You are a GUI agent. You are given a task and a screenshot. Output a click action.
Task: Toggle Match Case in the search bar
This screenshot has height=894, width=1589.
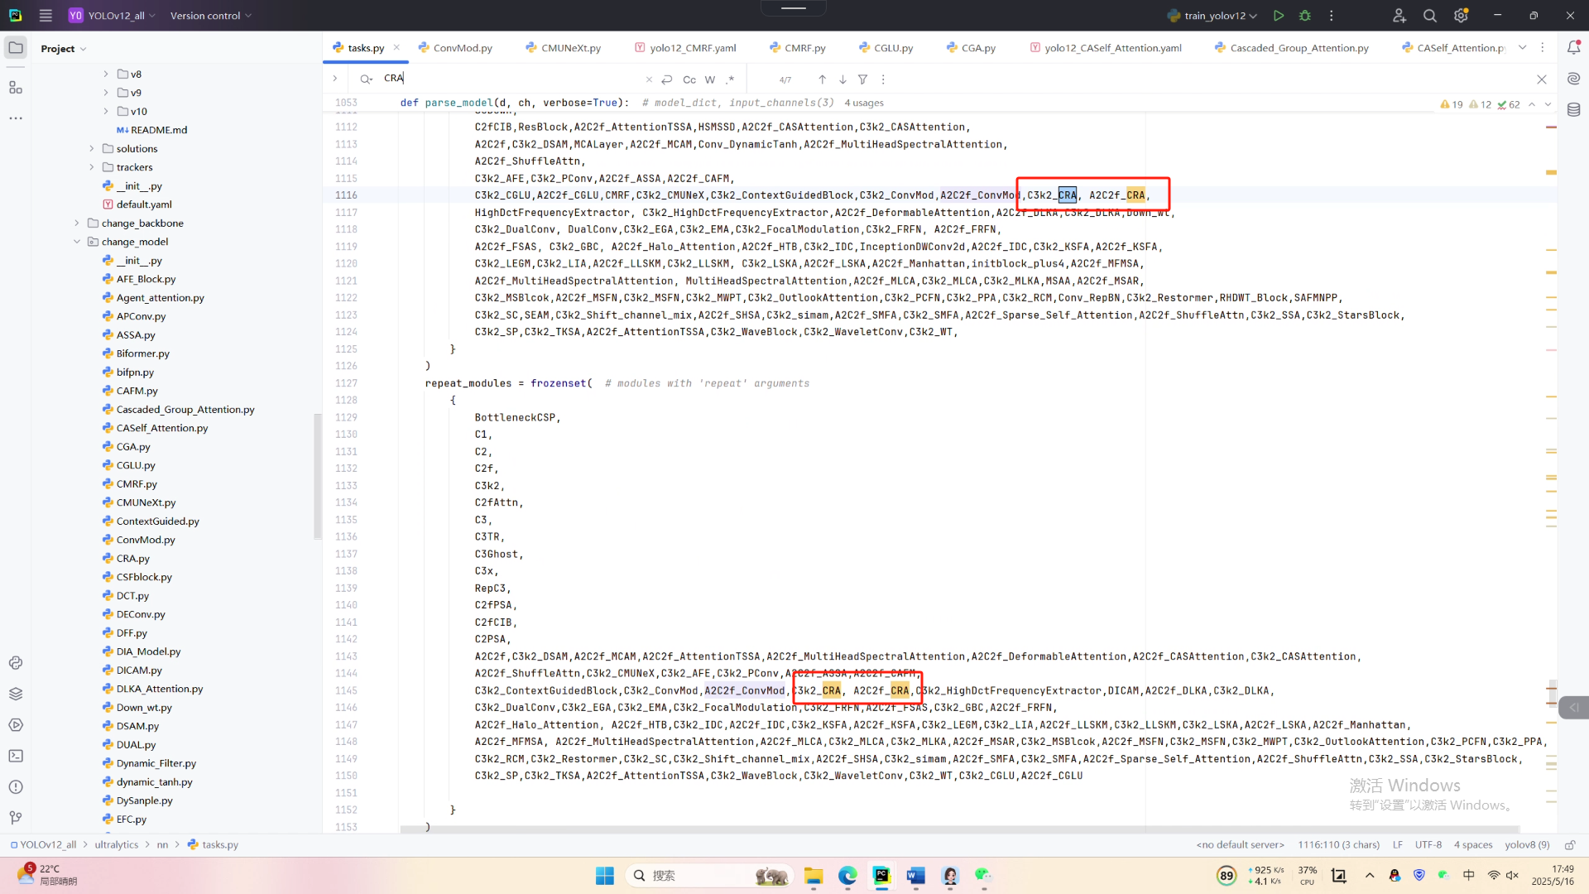(689, 79)
